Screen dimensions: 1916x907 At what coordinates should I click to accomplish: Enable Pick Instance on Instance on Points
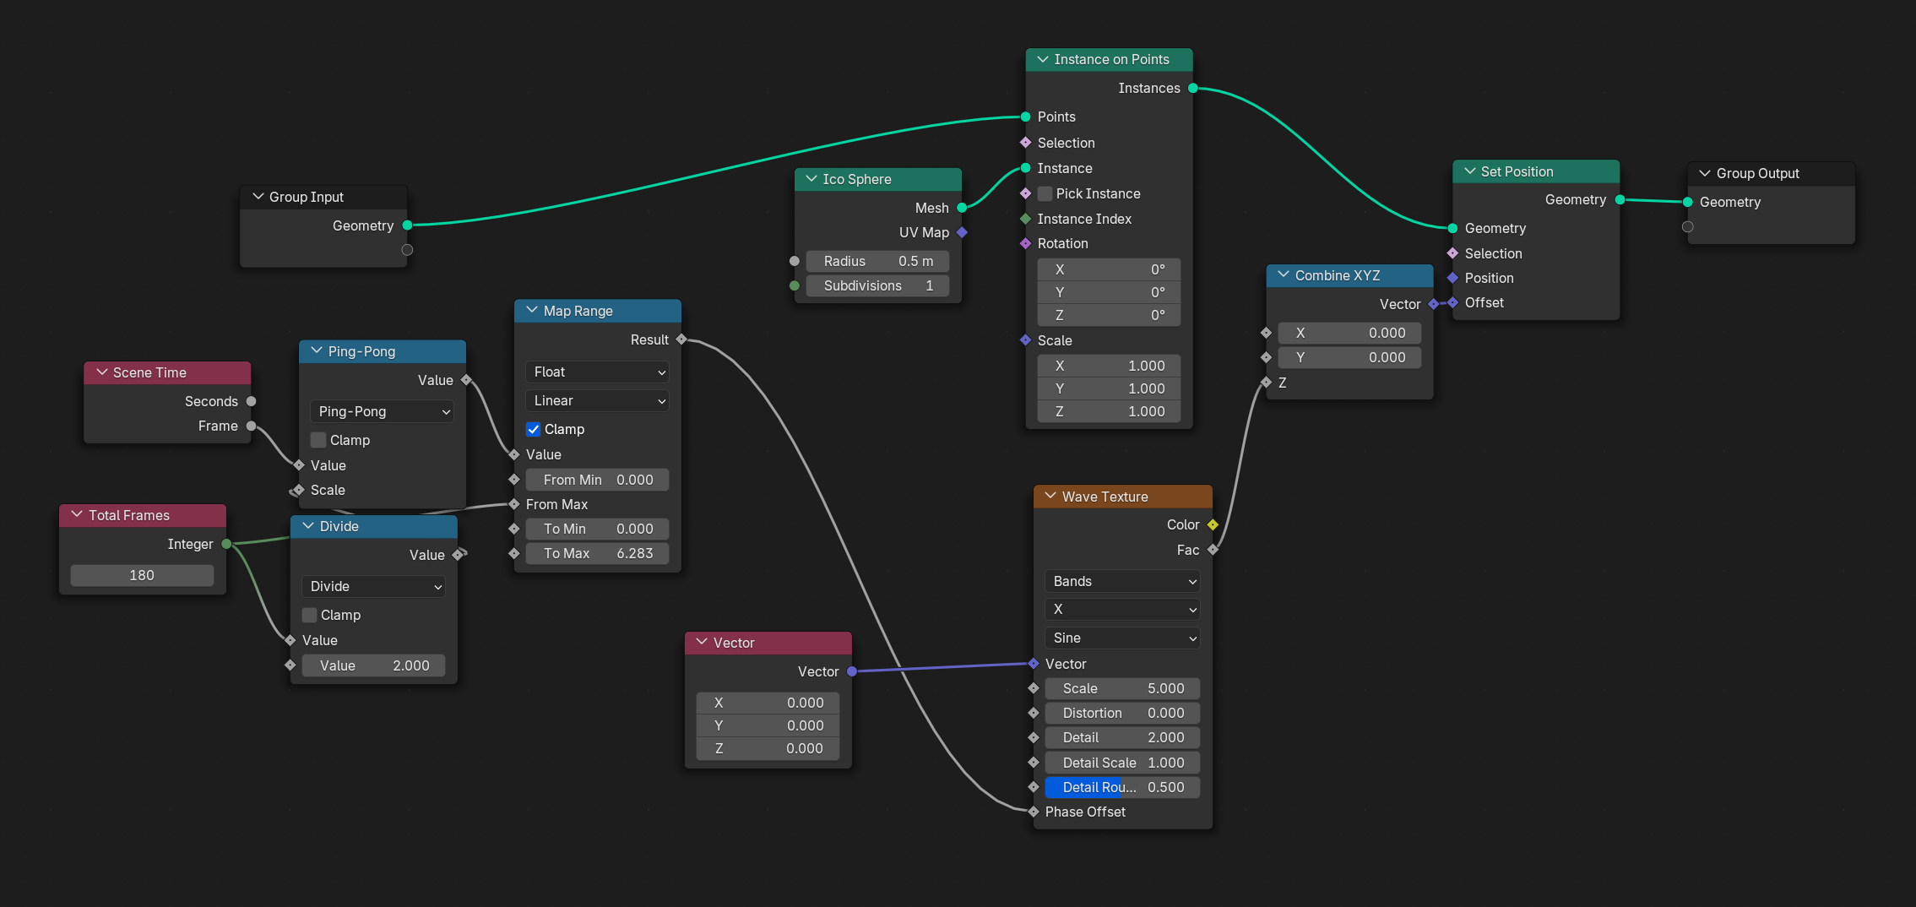[x=1045, y=193]
